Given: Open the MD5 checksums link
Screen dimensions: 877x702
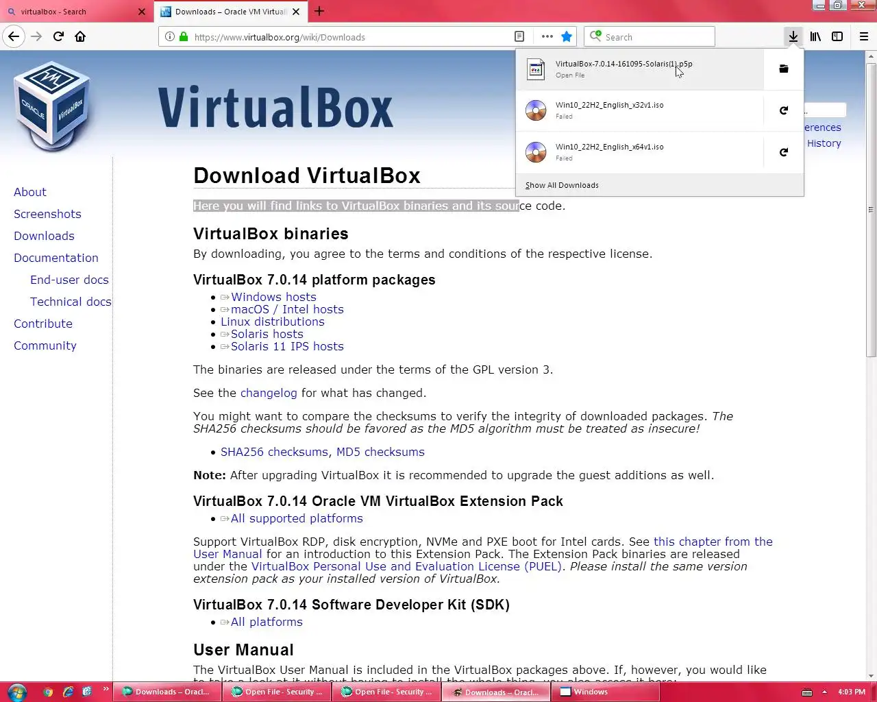Looking at the screenshot, I should click(x=380, y=452).
